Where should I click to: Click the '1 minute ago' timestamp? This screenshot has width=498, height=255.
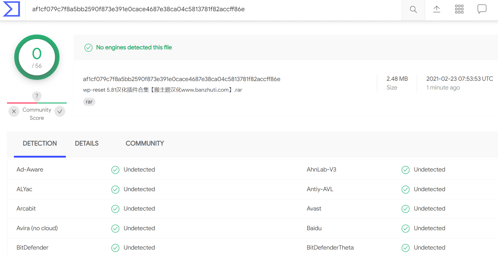[443, 88]
